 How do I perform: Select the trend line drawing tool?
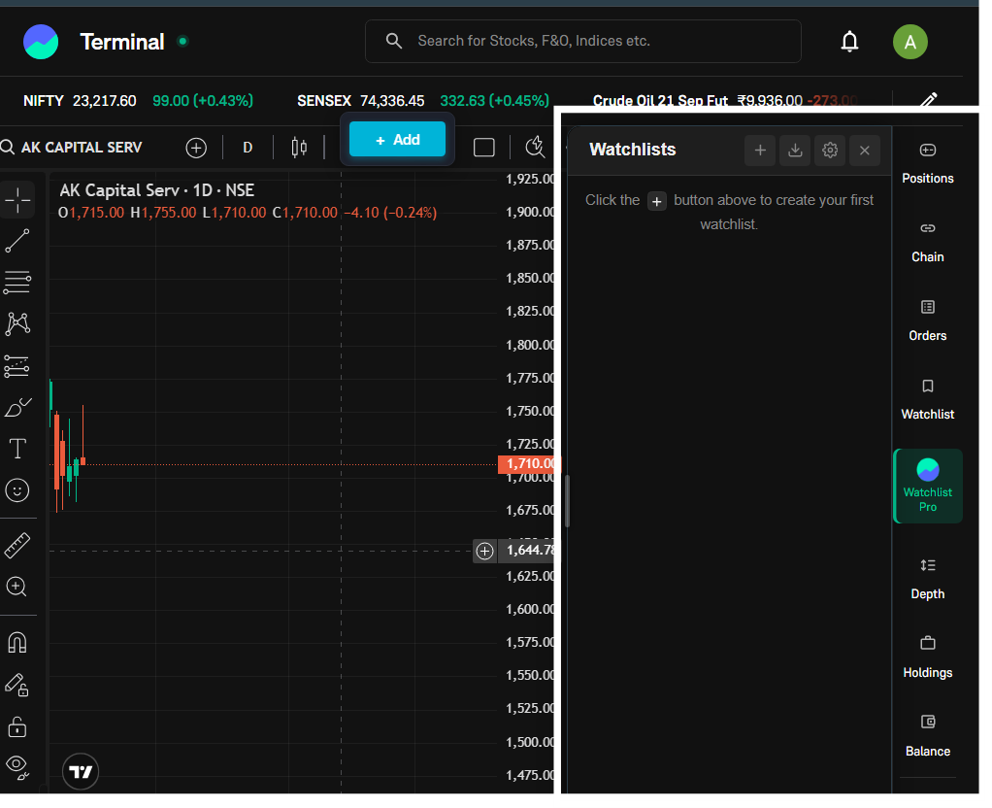tap(17, 241)
